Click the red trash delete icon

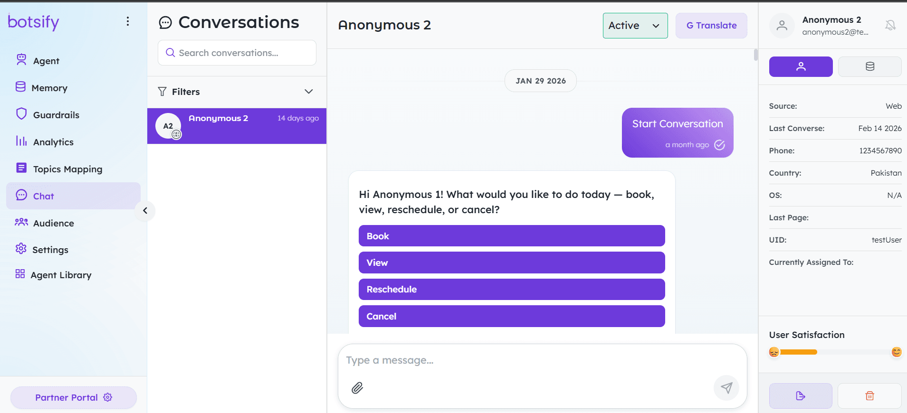click(x=869, y=396)
